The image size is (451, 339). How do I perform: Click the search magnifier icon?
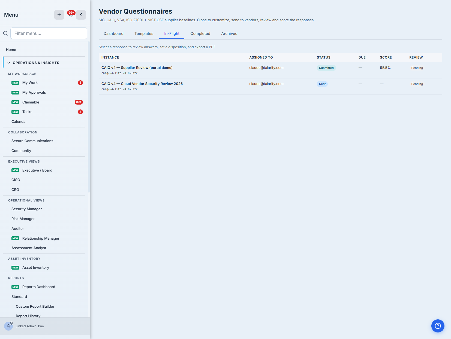(x=5, y=33)
